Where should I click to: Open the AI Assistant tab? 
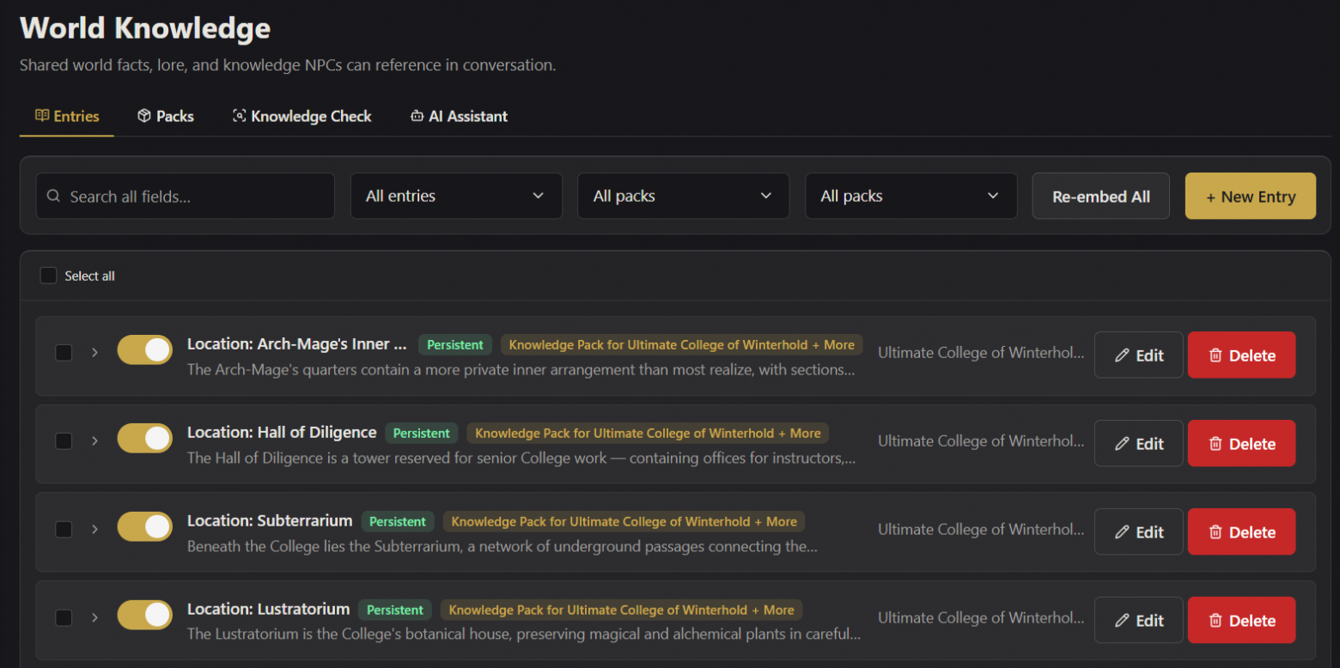pyautogui.click(x=459, y=116)
